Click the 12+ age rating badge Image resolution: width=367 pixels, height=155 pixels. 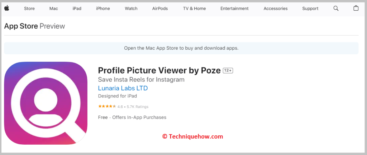pos(228,70)
